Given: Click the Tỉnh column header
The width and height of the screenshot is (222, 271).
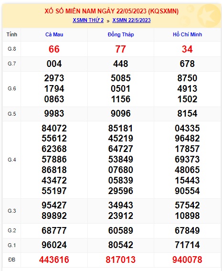Looking at the screenshot, I should click(x=12, y=34).
